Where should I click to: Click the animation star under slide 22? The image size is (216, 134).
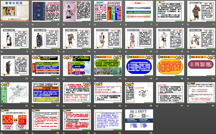point(2,106)
